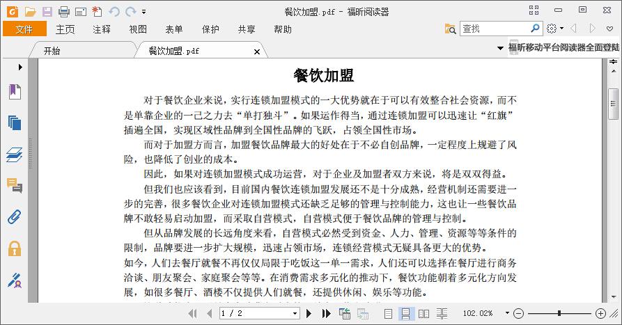Zoom in with the plus button
This screenshot has height=325, width=622.
(x=600, y=313)
